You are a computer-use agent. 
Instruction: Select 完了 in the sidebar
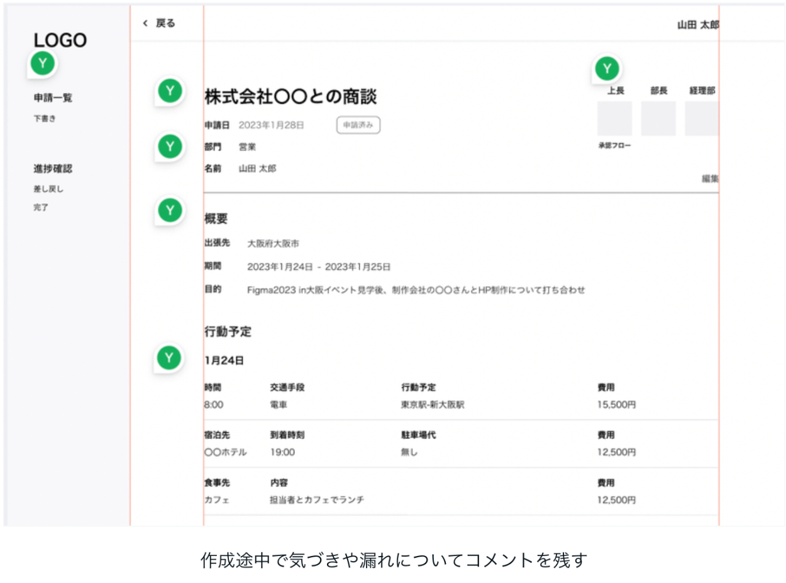pyautogui.click(x=41, y=208)
